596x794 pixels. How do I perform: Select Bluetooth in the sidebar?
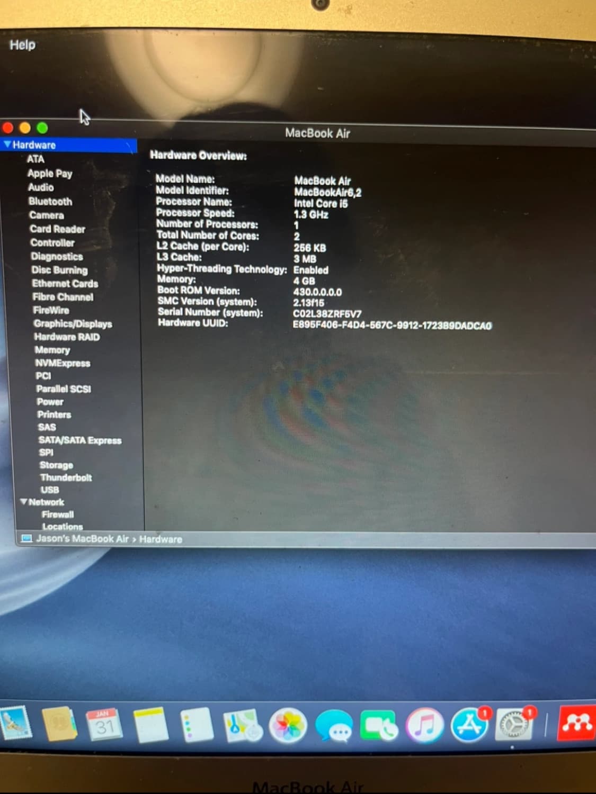50,201
